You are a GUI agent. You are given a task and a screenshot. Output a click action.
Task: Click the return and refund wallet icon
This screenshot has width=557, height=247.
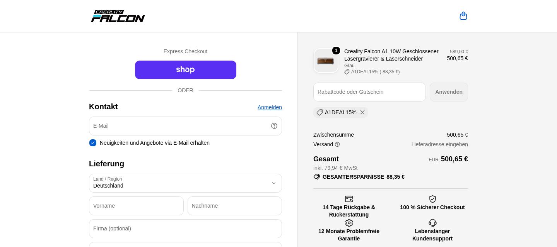[349, 199]
